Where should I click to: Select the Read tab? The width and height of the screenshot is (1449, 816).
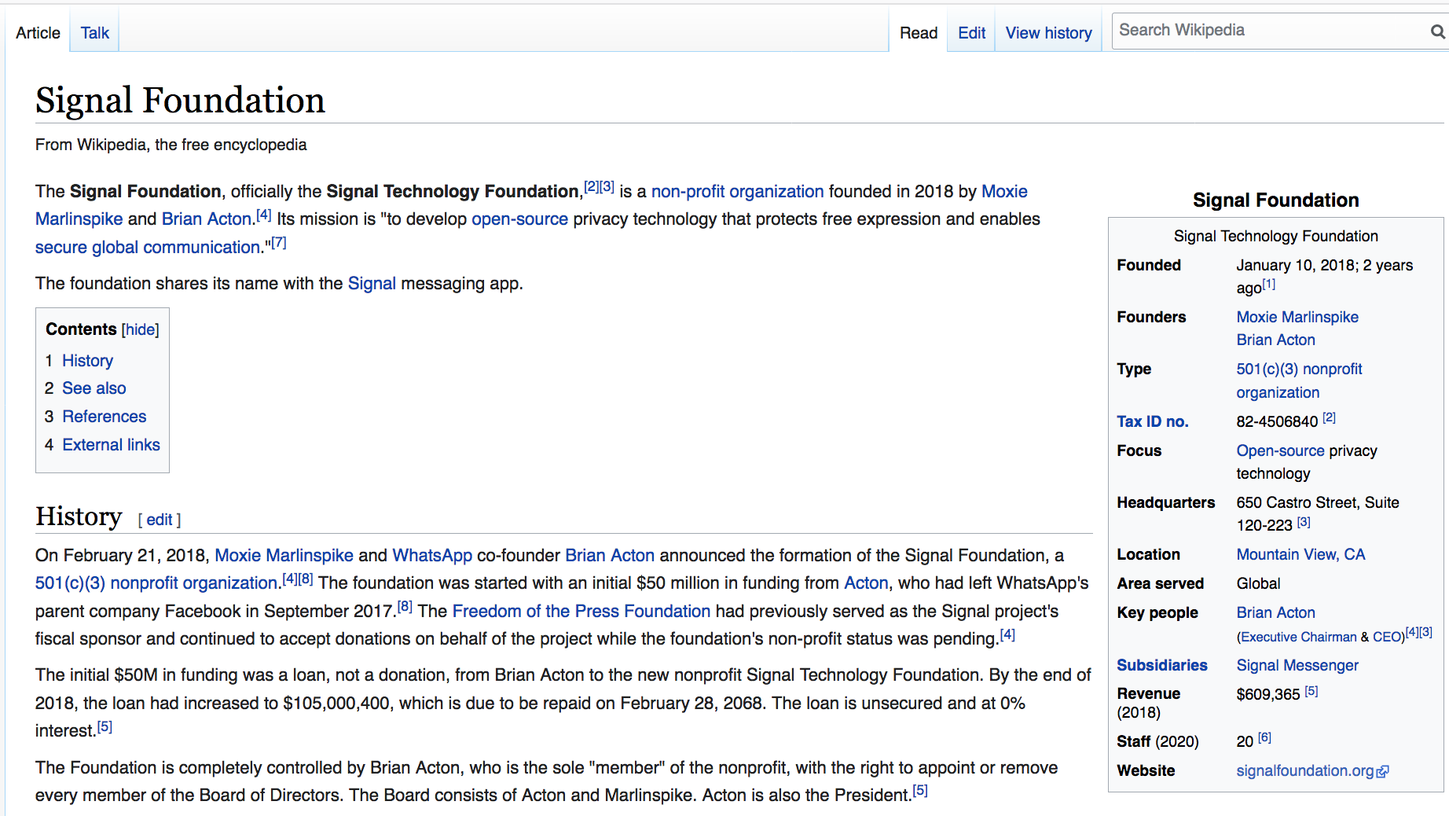coord(919,33)
